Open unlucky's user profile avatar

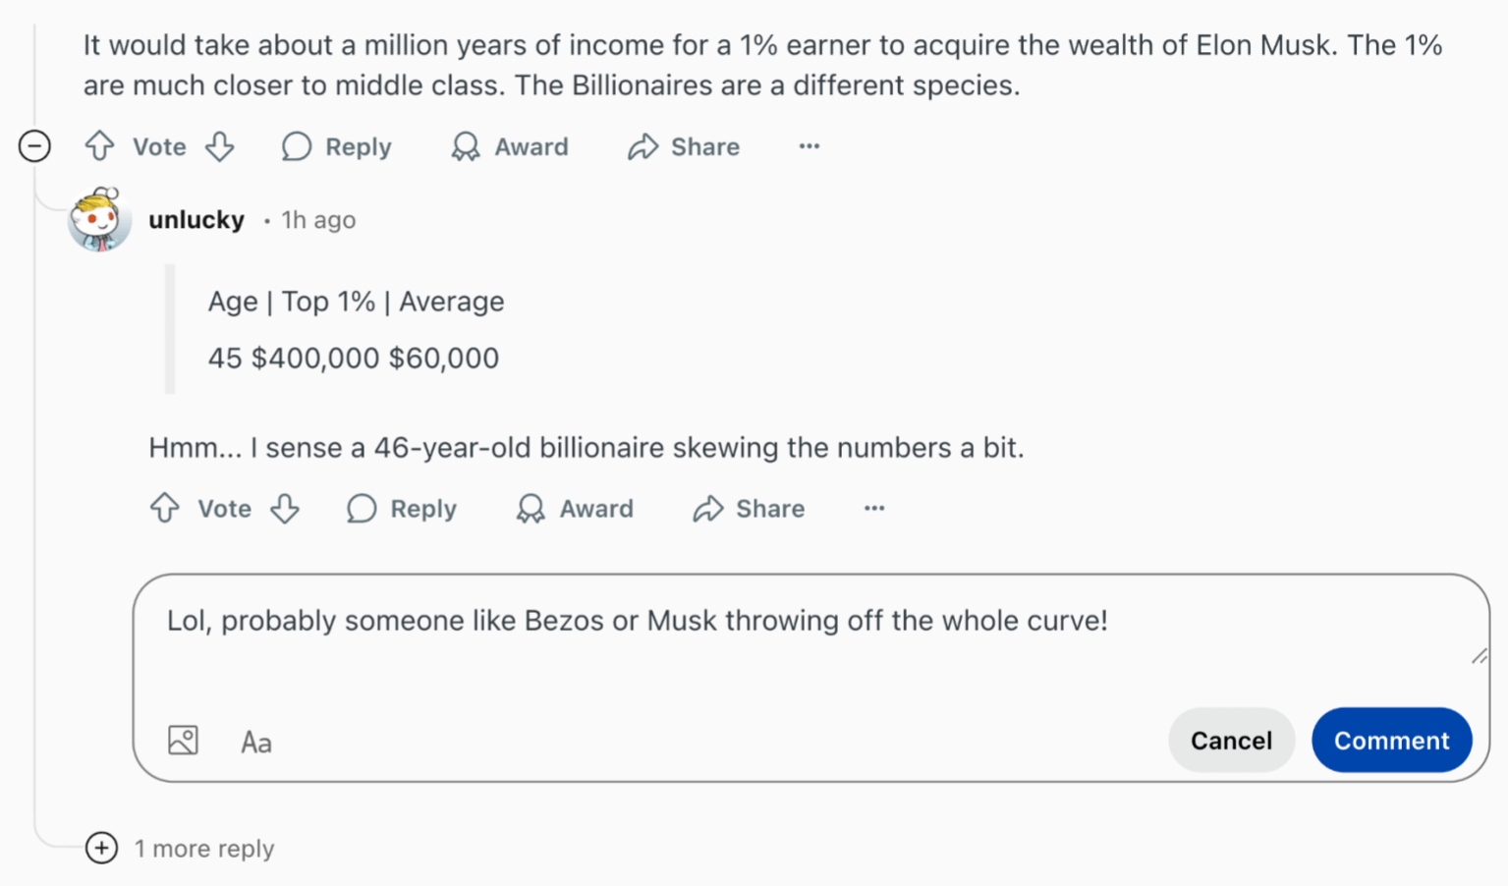pos(99,220)
